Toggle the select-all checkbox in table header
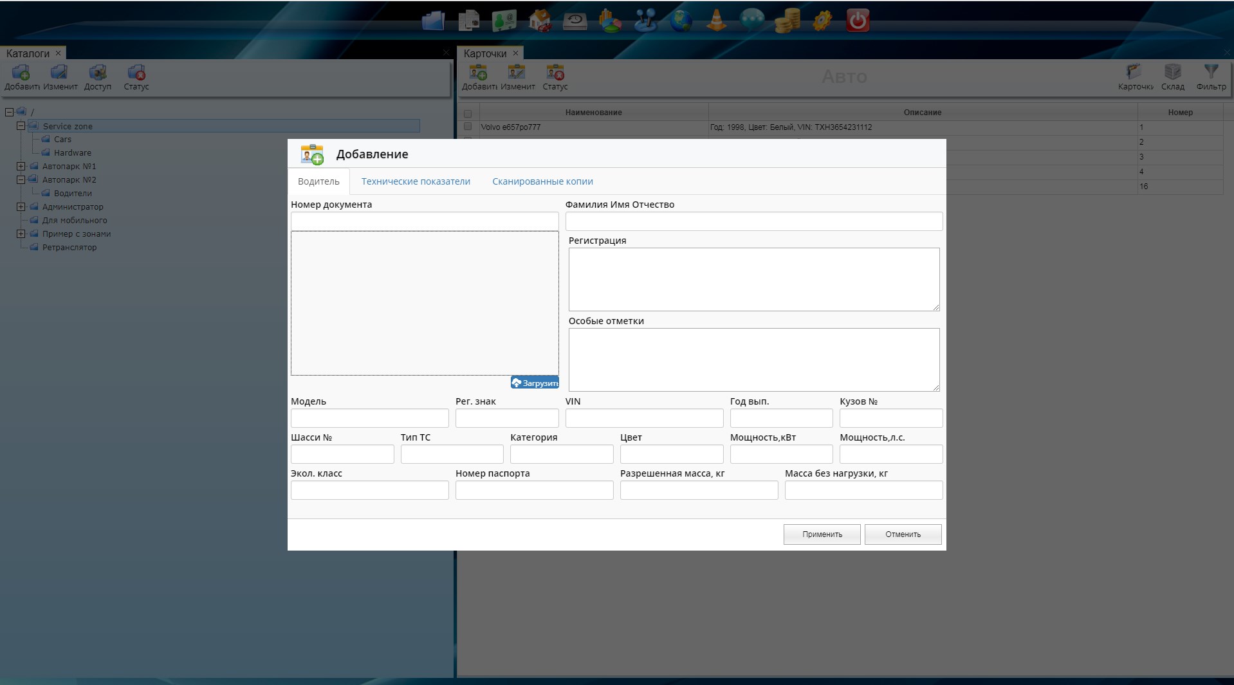This screenshot has height=685, width=1234. 468,113
